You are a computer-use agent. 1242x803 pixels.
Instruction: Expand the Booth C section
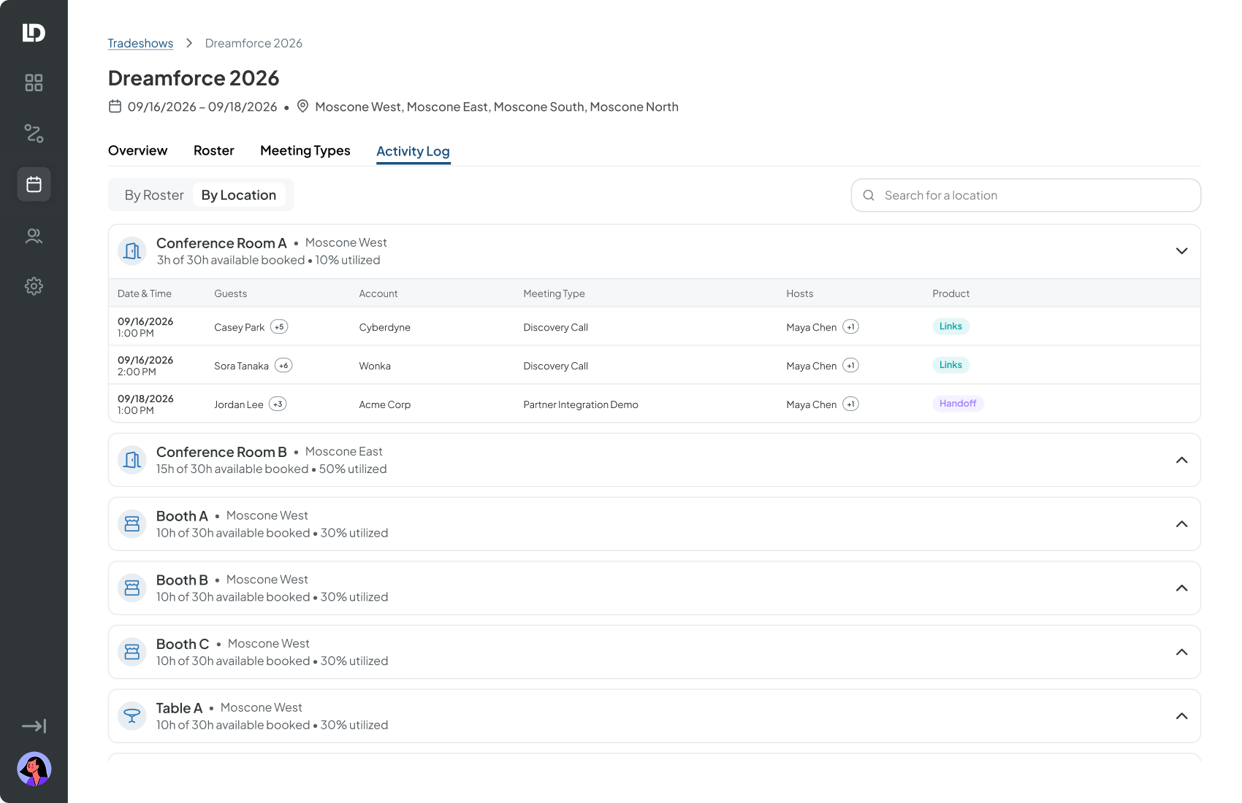point(1181,652)
